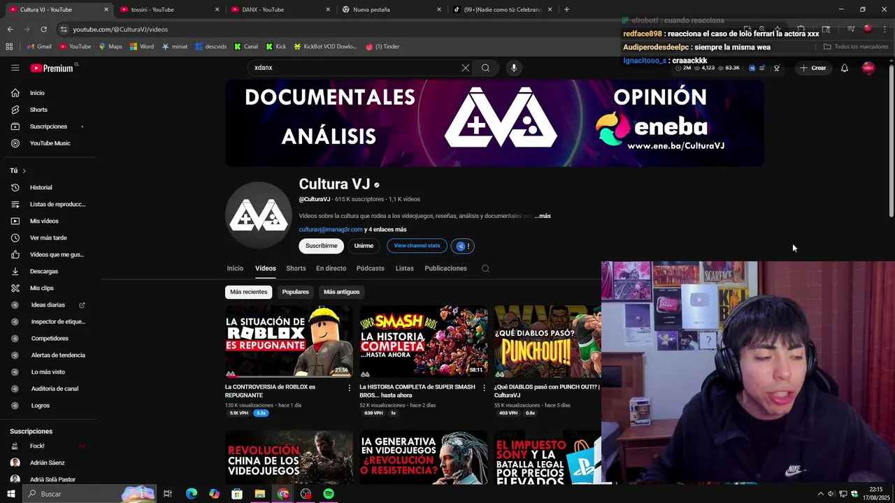
Task: Open Spotify from the taskbar
Action: coord(329,494)
